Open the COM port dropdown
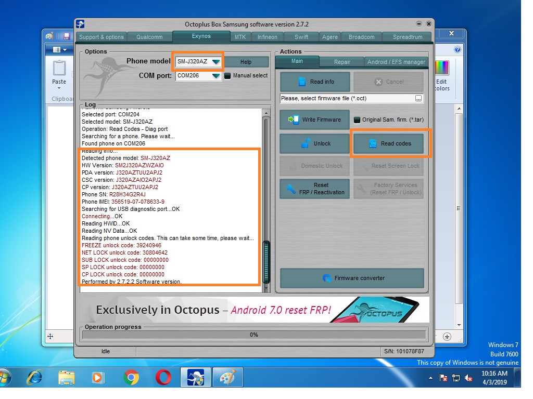The width and height of the screenshot is (533, 399). click(x=216, y=76)
